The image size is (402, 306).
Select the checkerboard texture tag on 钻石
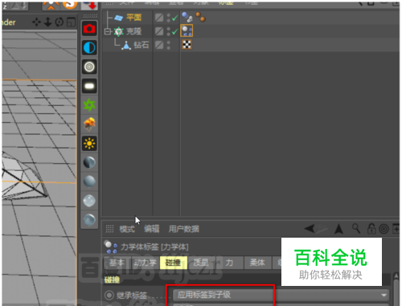187,44
